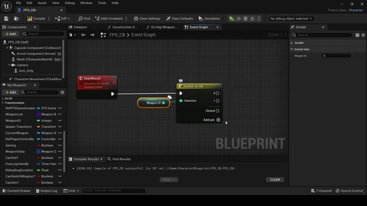The height and width of the screenshot is (206, 367).
Task: Open Compile options three-dot menu
Action: pyautogui.click(x=49, y=18)
